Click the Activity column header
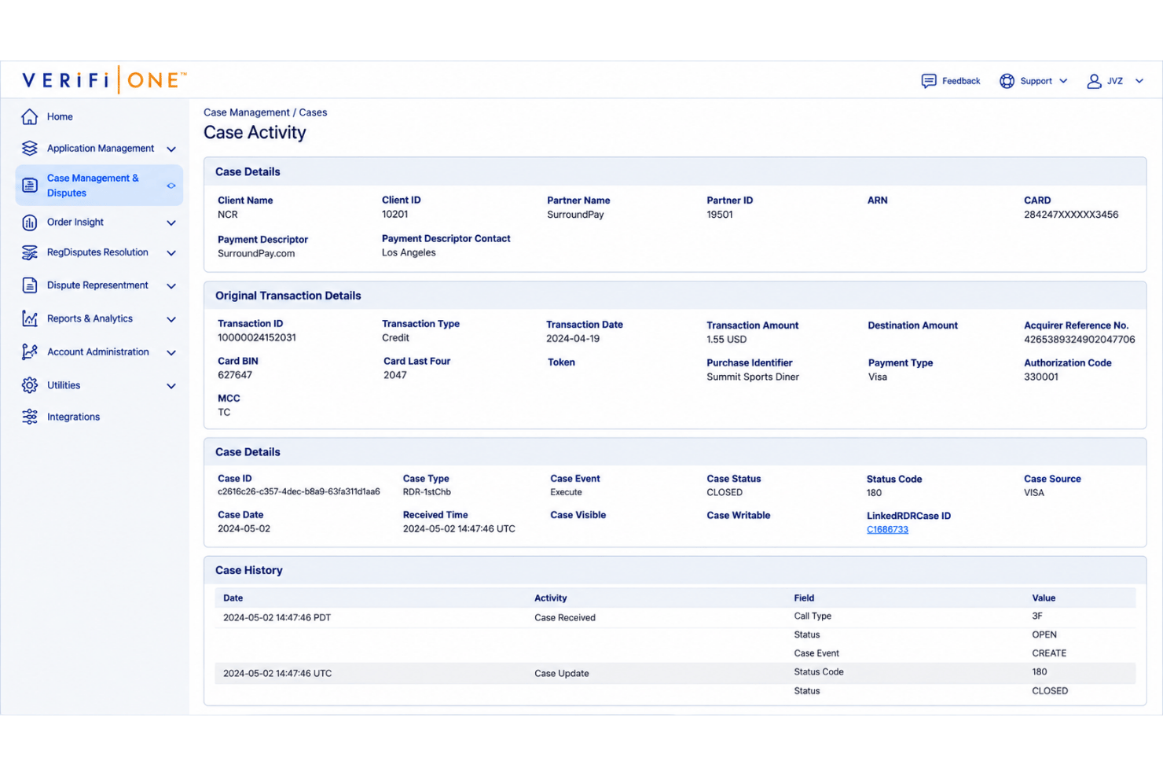 pos(551,598)
